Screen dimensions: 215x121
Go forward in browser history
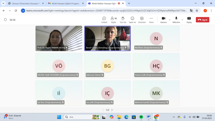[x=10, y=10]
